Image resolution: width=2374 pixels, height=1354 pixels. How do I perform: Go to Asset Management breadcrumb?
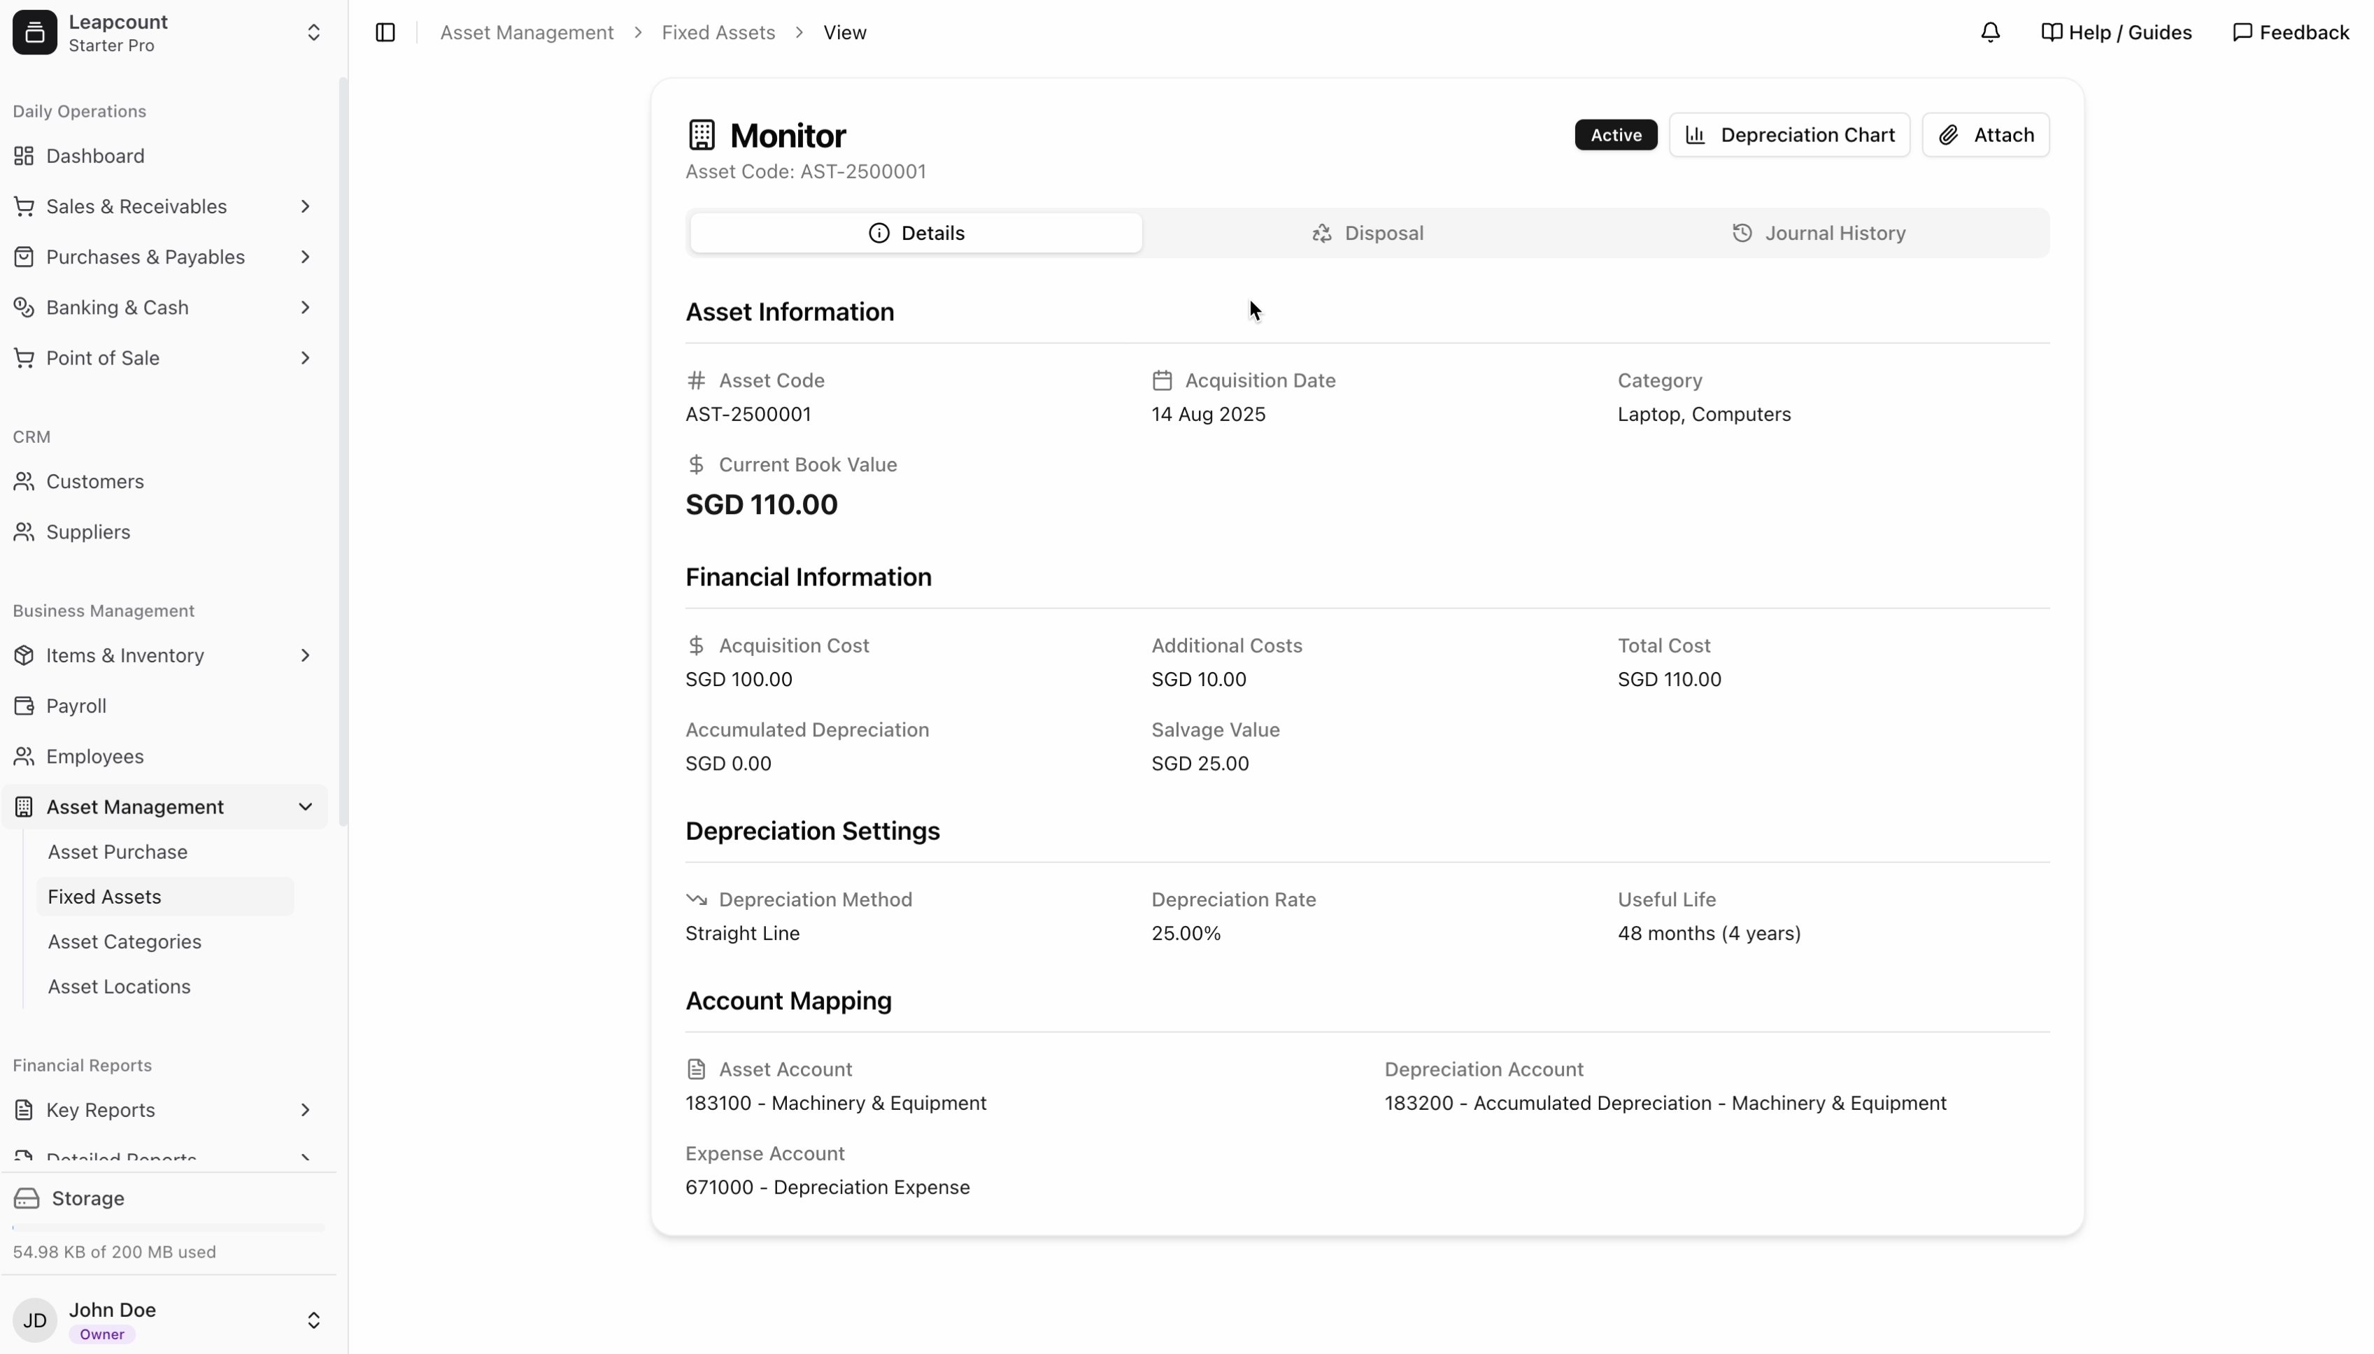pos(526,33)
